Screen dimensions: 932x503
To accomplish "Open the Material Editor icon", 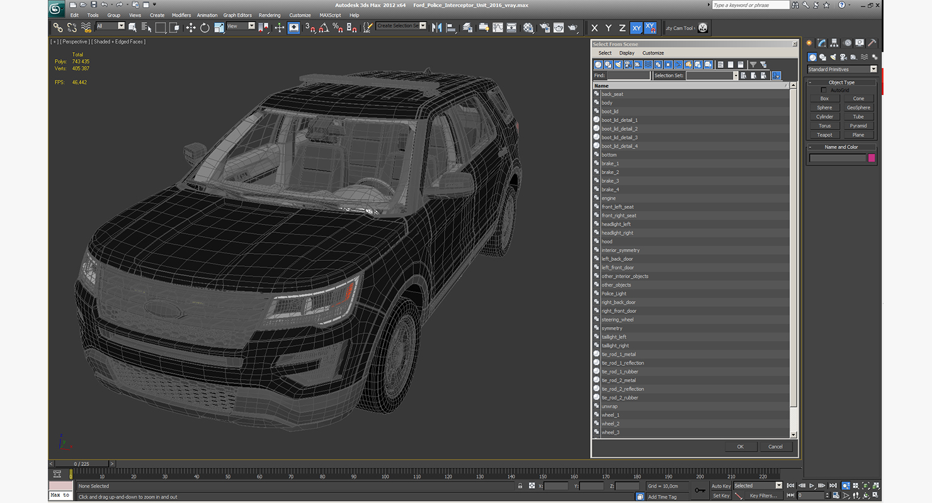I will tap(528, 28).
